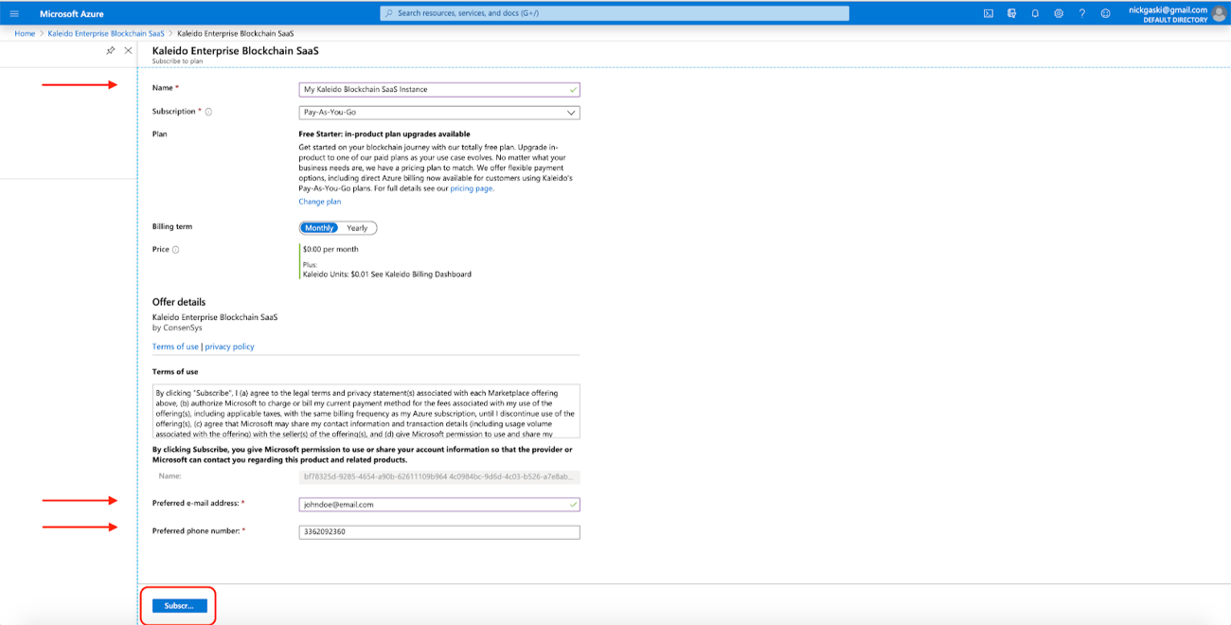Click the terms of use text box
The image size is (1231, 625).
[x=366, y=410]
